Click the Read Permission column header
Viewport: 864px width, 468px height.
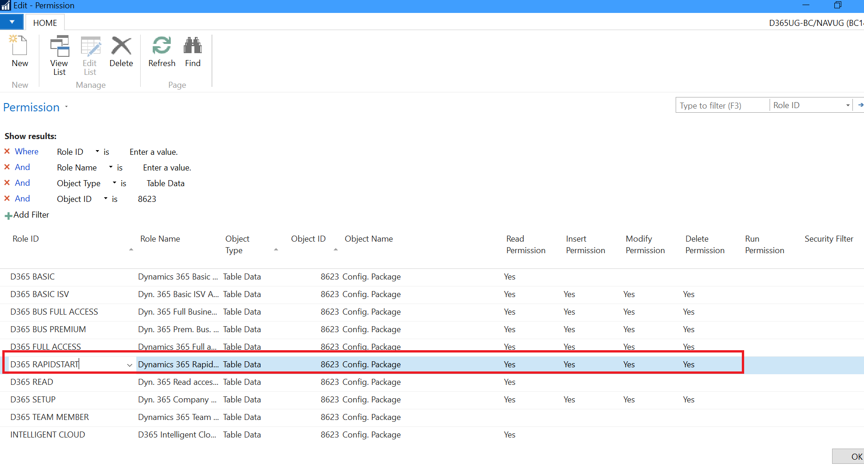[526, 244]
